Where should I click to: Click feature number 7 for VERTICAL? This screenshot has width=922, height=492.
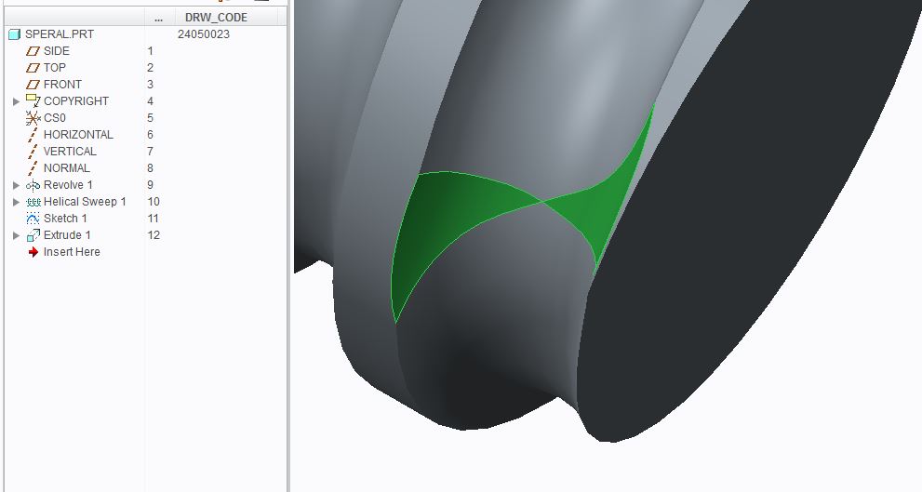coord(151,152)
